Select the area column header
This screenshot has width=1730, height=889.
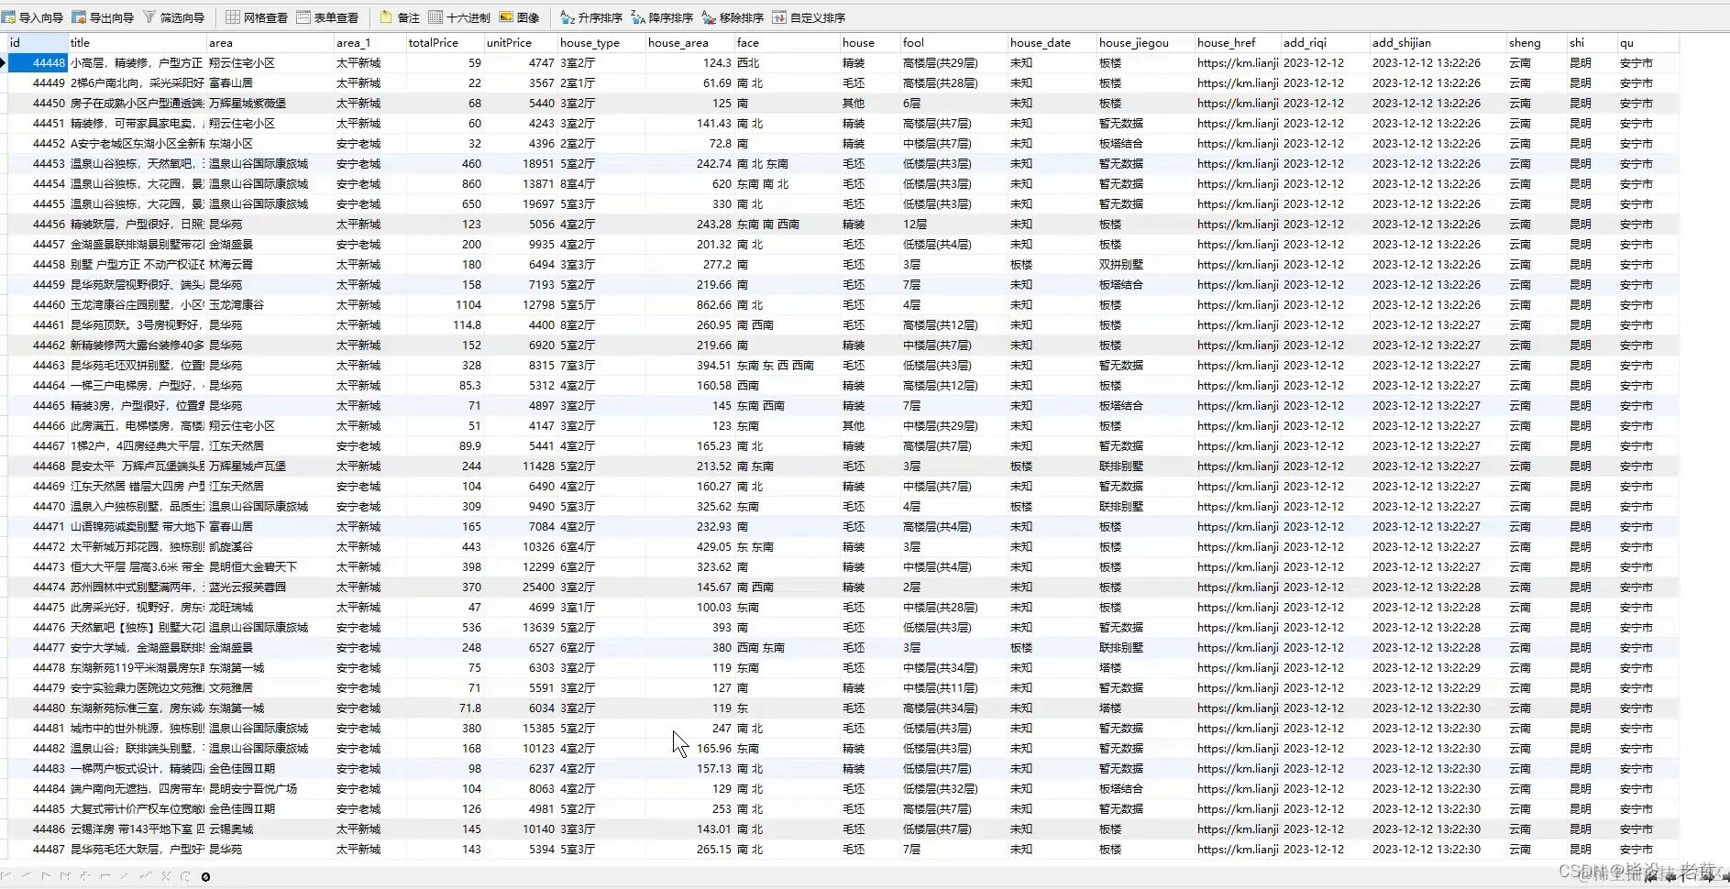click(270, 42)
